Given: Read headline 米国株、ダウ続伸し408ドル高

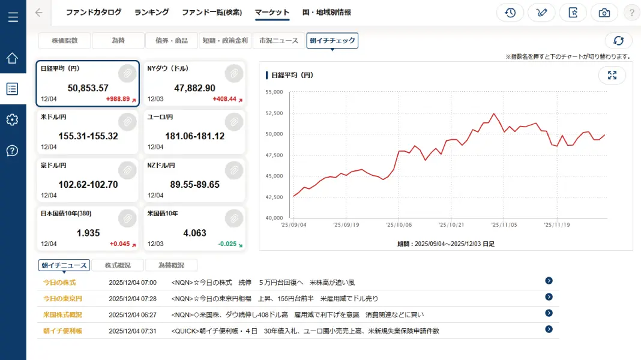Looking at the screenshot, I should 298,314.
